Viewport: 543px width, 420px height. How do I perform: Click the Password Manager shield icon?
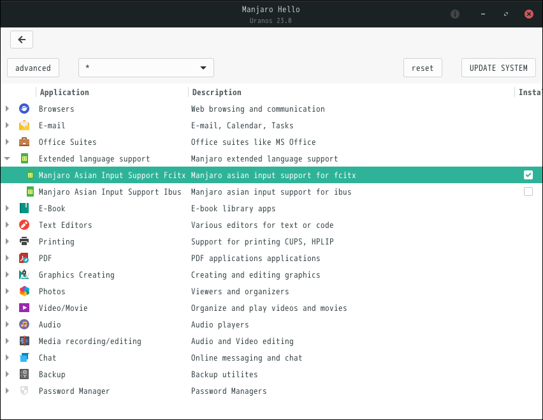coord(24,391)
